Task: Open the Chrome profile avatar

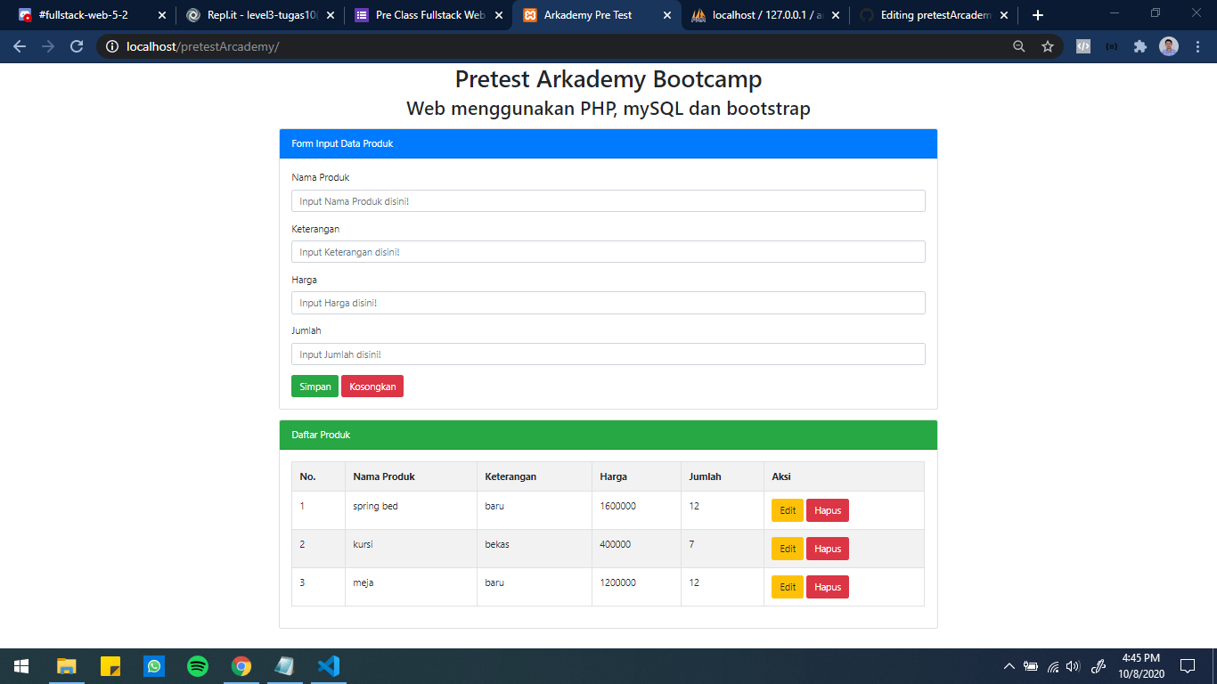Action: [1169, 46]
